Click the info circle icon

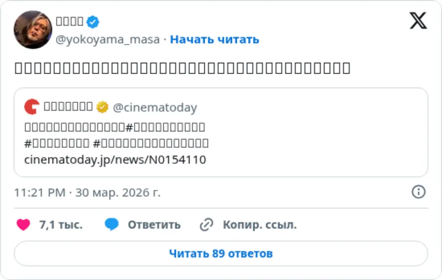(418, 192)
